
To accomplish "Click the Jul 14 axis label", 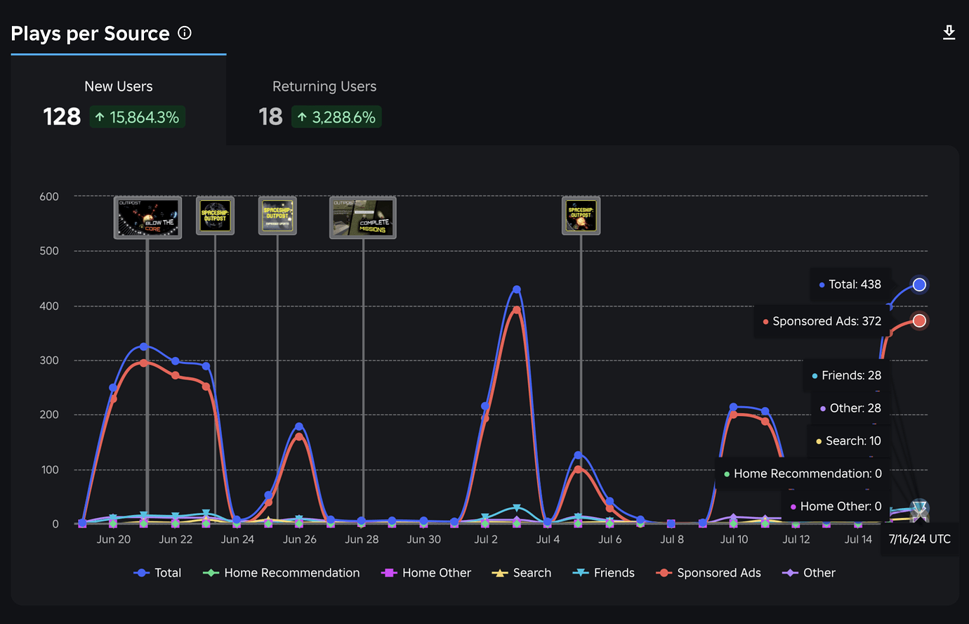I will (858, 540).
